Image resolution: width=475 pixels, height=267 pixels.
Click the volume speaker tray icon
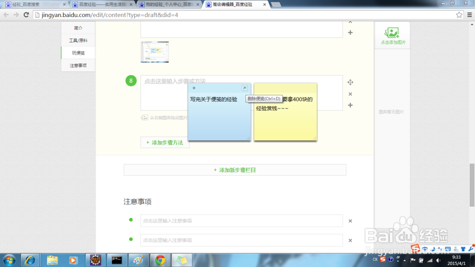(x=438, y=260)
